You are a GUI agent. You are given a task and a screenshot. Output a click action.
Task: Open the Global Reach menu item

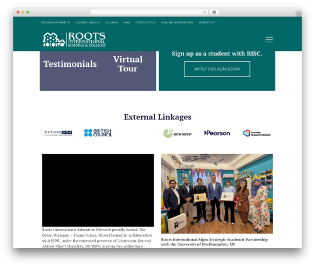(88, 23)
